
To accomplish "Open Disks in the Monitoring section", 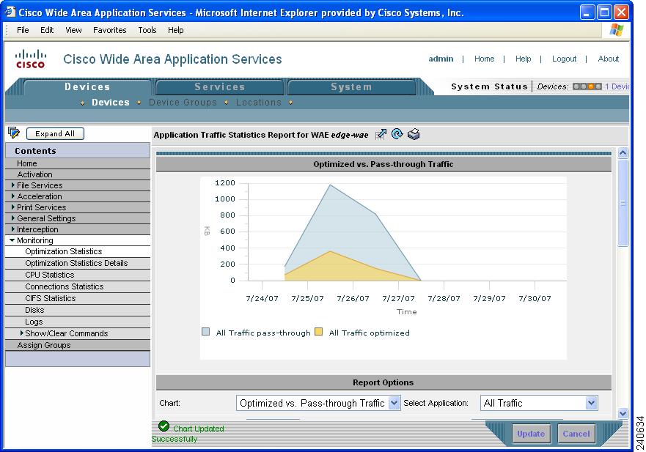I will pos(34,310).
